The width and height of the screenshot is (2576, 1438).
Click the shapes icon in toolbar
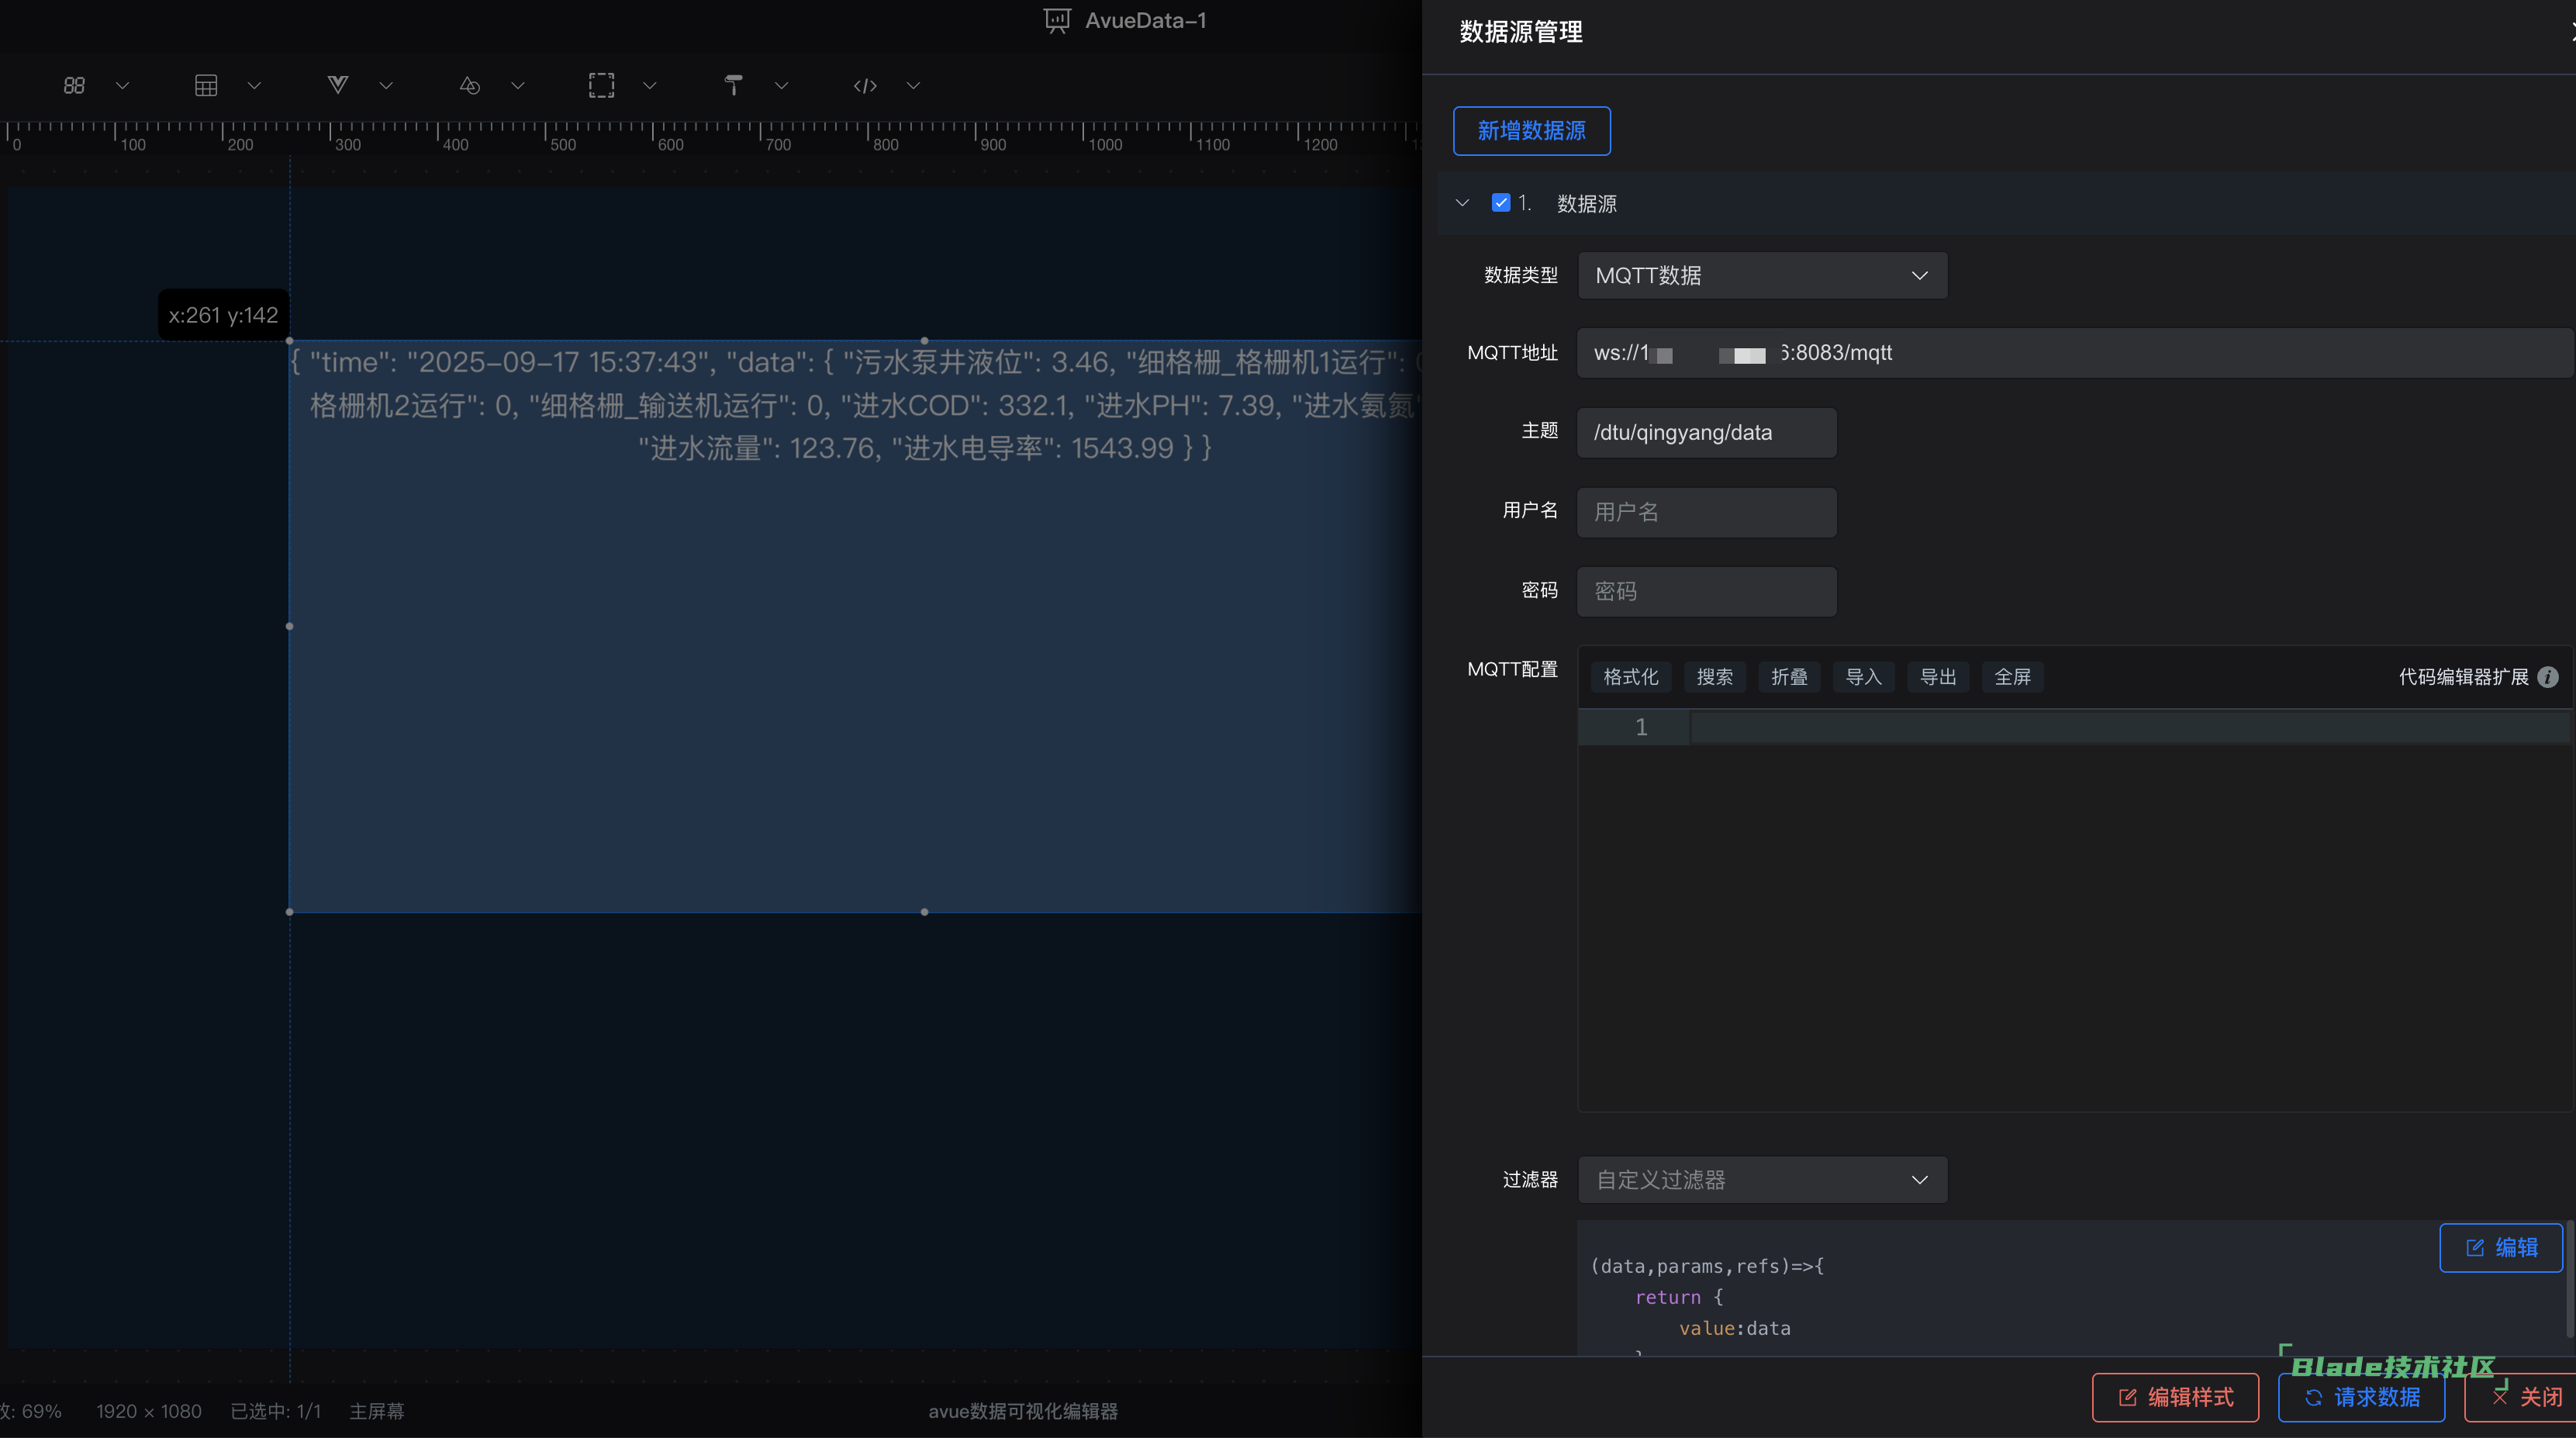coord(470,86)
